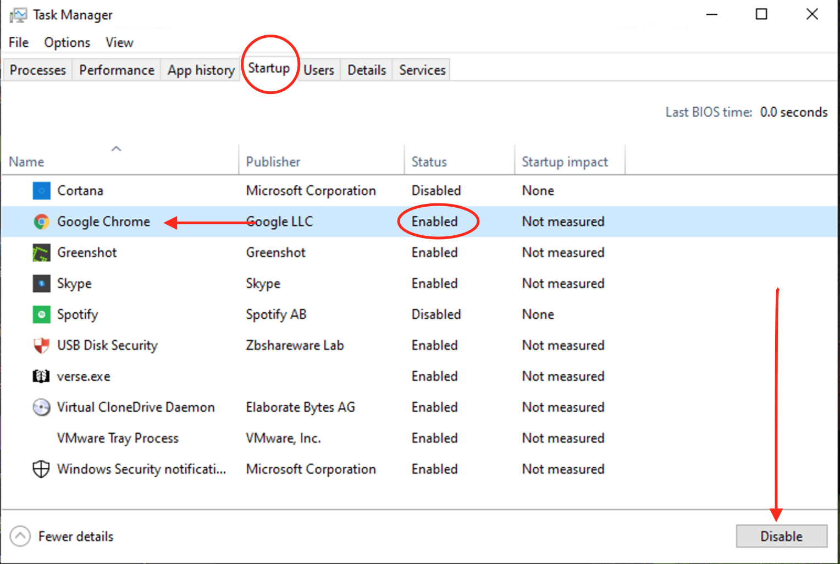Screen dimensions: 840x564
Task: Sort list by Status column
Action: [429, 162]
